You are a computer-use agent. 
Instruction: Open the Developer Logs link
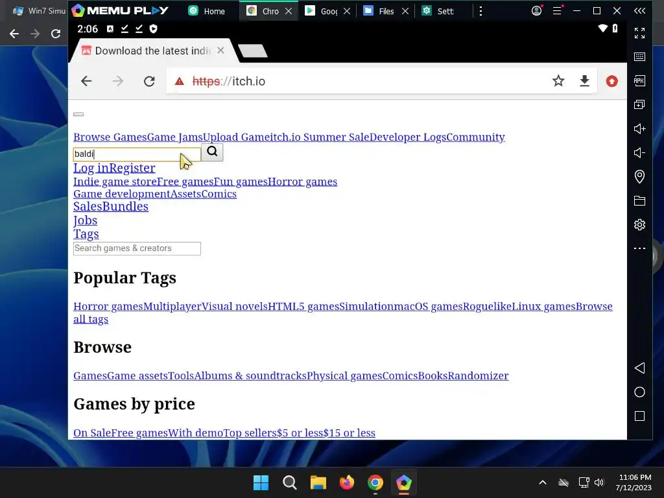coord(408,137)
